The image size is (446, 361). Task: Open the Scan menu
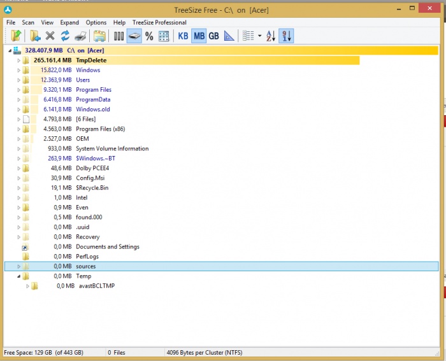tap(28, 22)
